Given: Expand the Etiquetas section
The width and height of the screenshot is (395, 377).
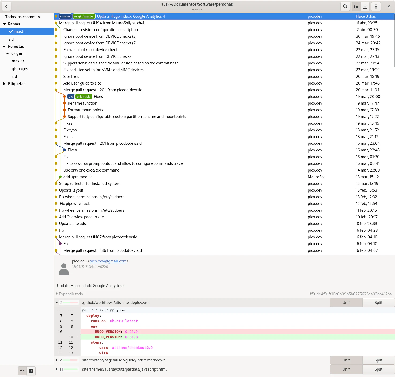Looking at the screenshot, I should 4,84.
